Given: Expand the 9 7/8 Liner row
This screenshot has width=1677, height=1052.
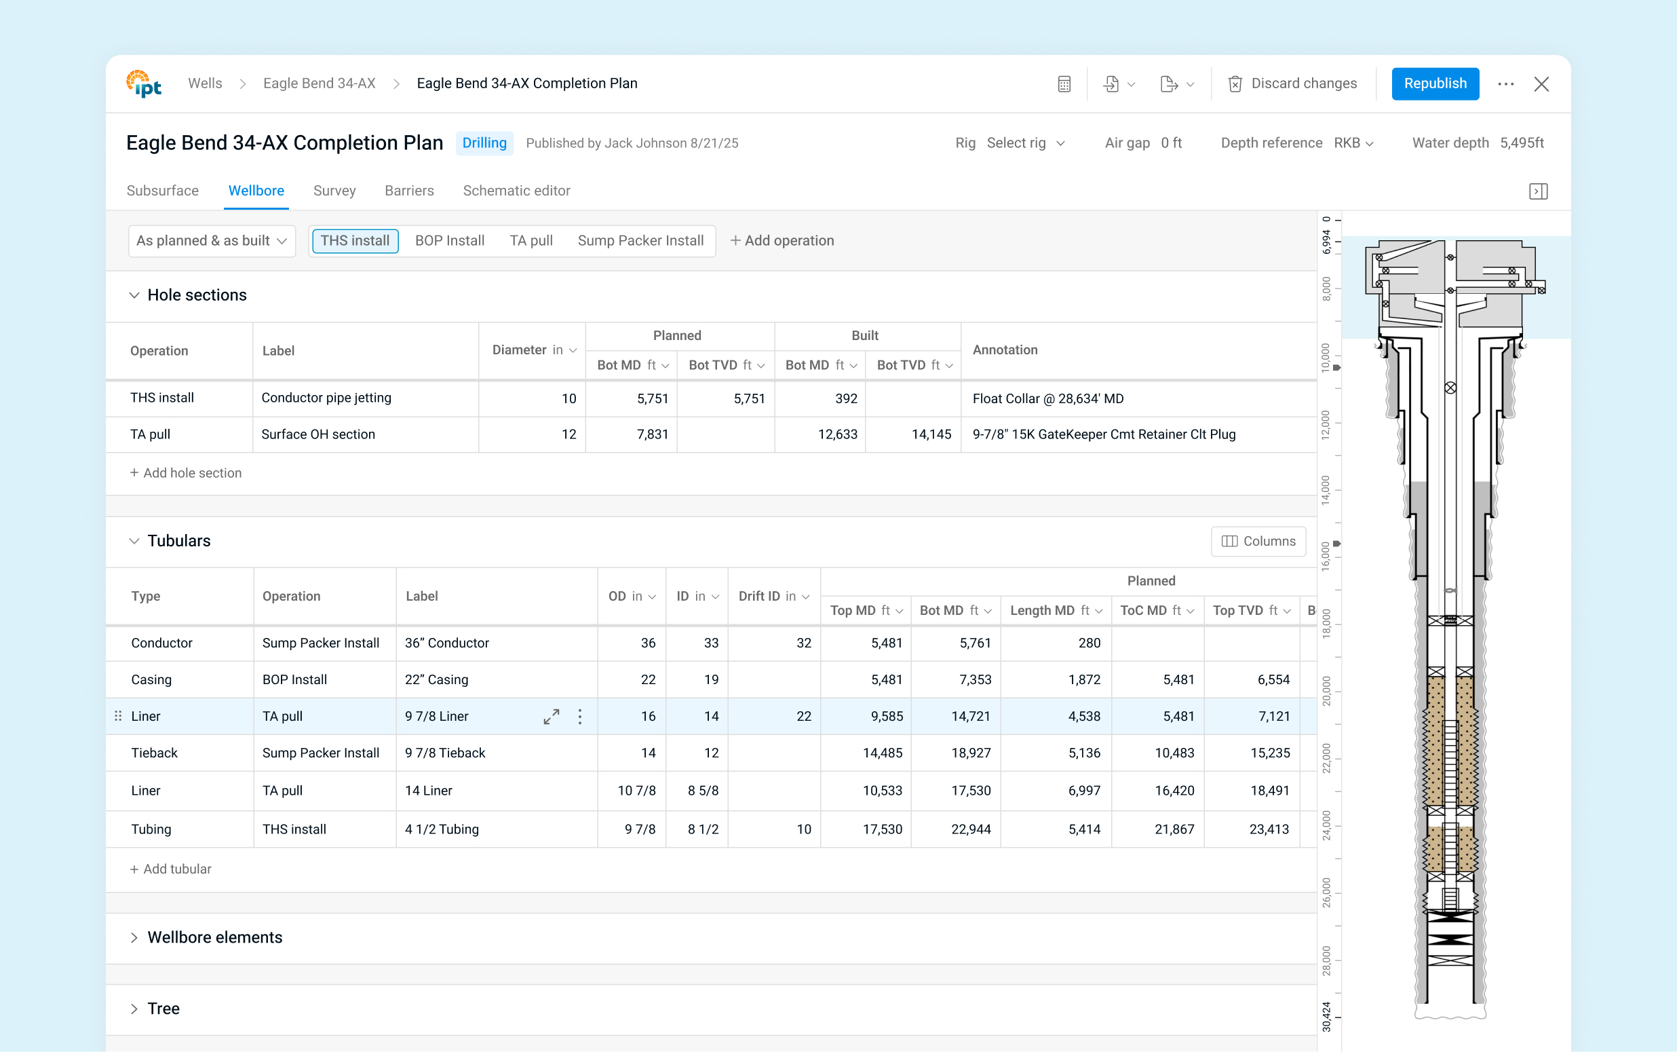Looking at the screenshot, I should tap(552, 717).
